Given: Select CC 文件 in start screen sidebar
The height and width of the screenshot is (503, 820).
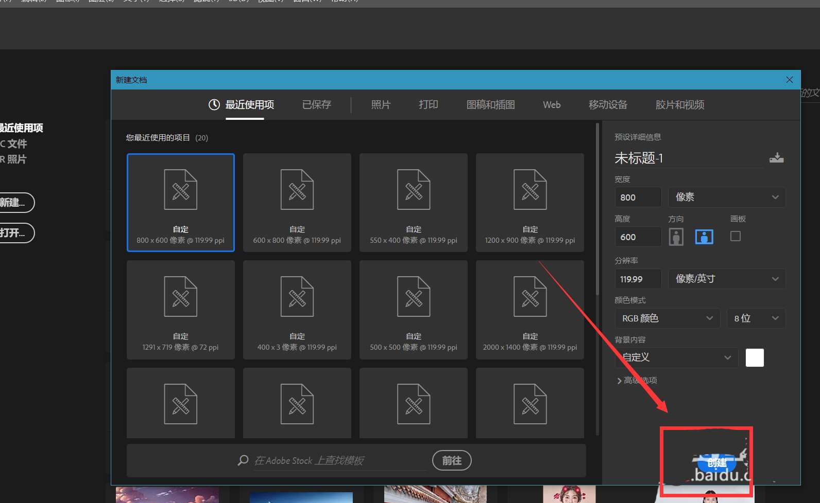Looking at the screenshot, I should click(x=13, y=144).
